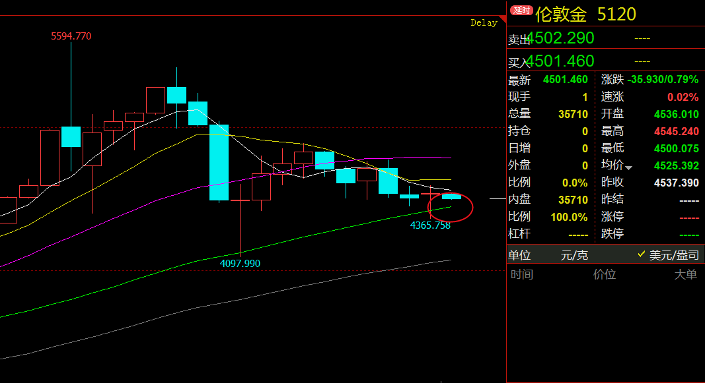Click the Delay text on the chart
Image resolution: width=705 pixels, height=383 pixels.
pos(484,23)
